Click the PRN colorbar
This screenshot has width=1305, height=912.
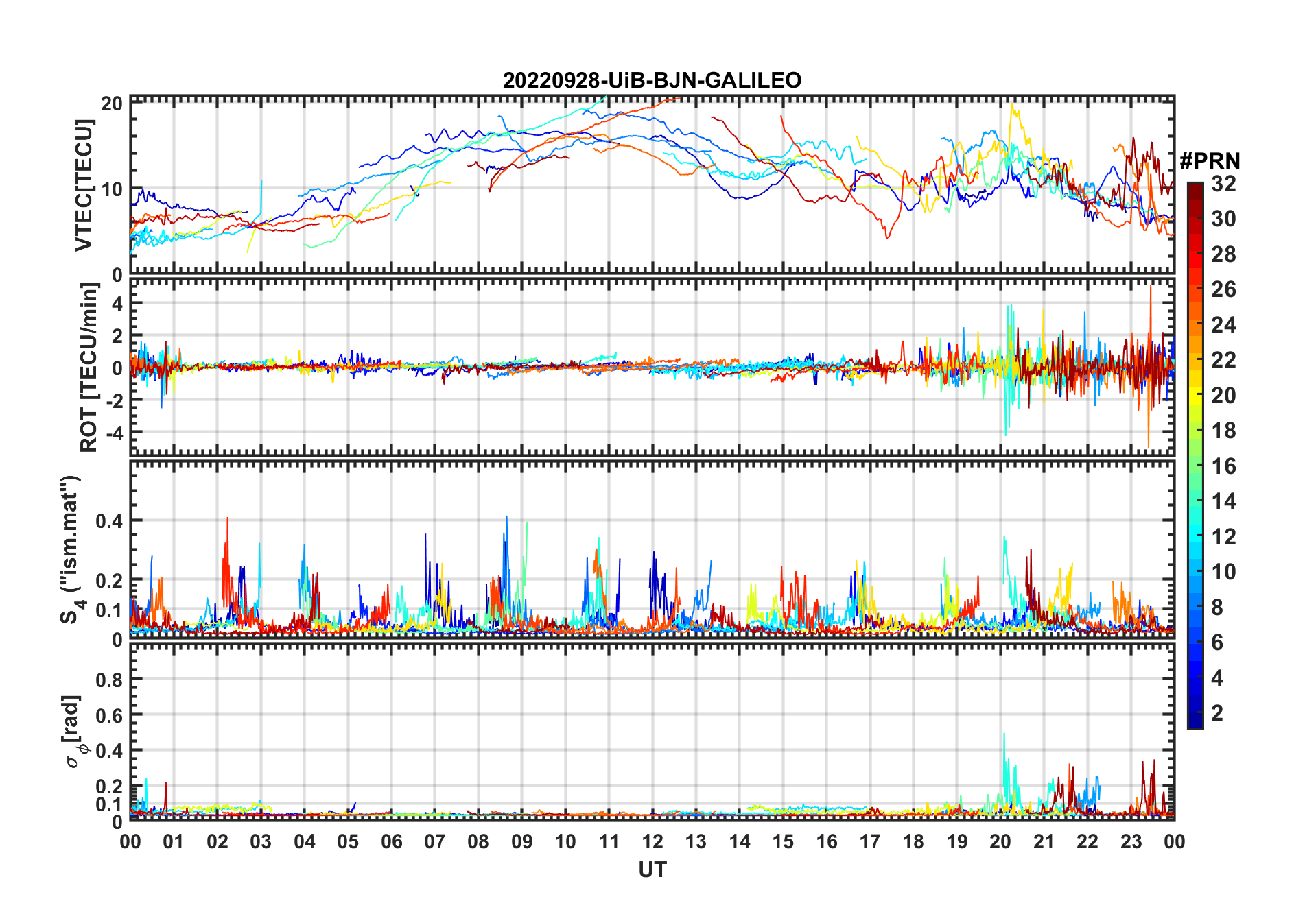click(1195, 455)
